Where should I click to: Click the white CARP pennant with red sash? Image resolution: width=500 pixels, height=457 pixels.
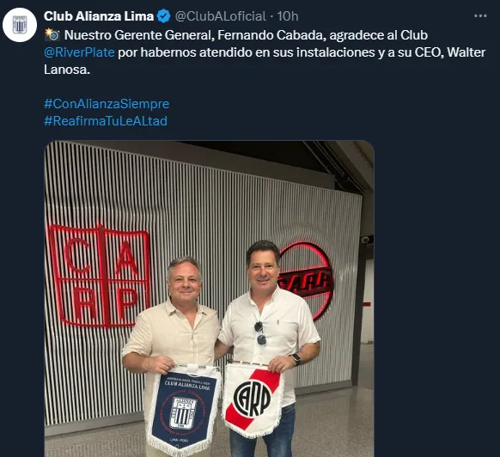[x=253, y=400]
